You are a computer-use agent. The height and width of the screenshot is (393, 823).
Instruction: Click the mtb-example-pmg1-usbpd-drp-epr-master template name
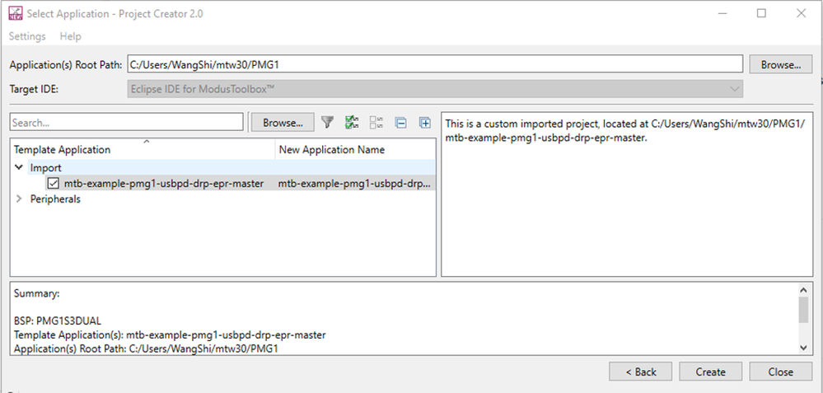164,183
